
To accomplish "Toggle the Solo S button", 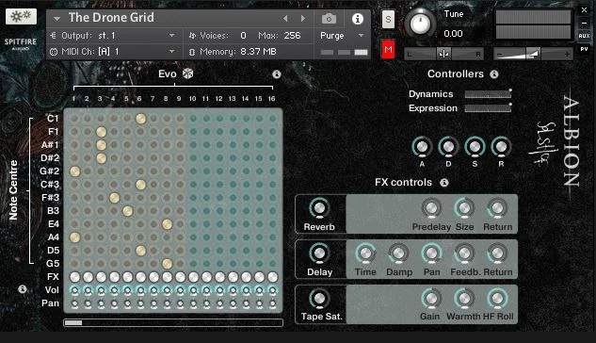I will click(388, 19).
